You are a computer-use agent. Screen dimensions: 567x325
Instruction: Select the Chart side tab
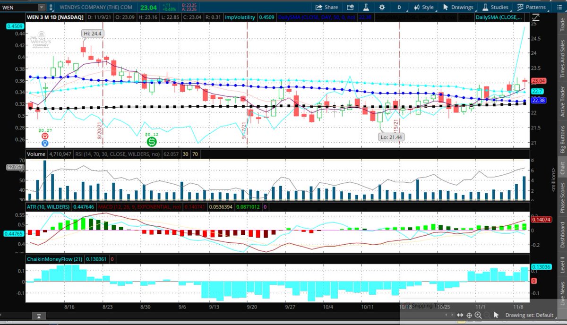(562, 168)
